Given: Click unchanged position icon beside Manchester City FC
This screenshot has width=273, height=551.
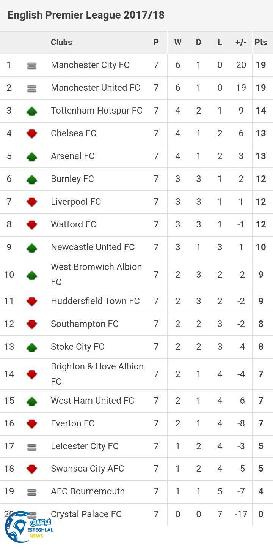Looking at the screenshot, I should [x=32, y=66].
